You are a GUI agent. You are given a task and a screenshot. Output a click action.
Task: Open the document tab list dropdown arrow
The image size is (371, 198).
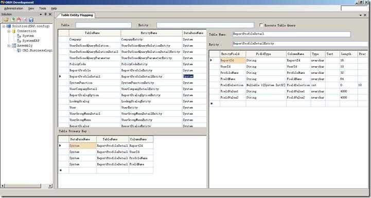tap(360, 15)
